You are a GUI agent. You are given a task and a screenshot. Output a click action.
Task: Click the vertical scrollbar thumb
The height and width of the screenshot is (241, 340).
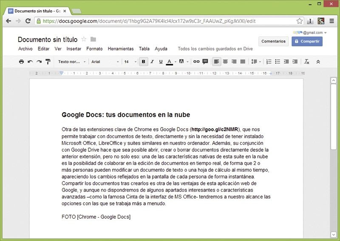(334, 117)
